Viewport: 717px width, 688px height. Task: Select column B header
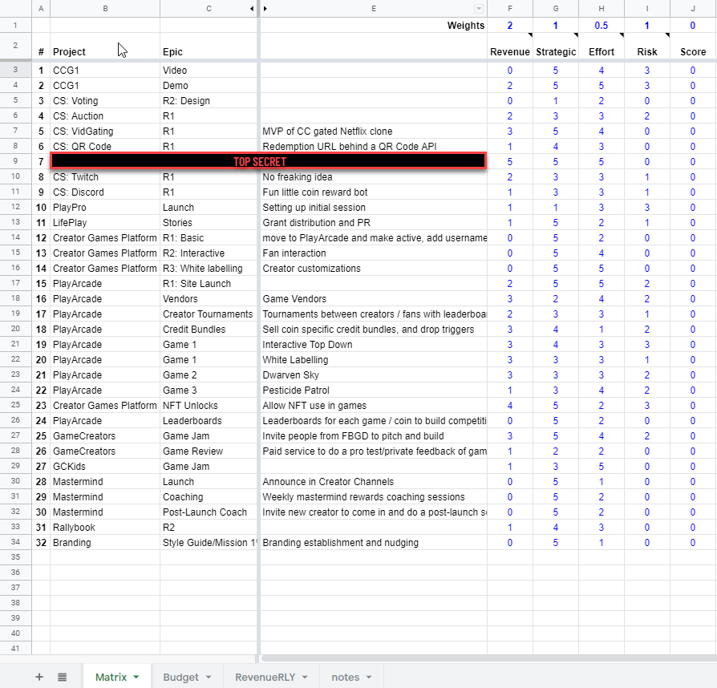[x=105, y=9]
